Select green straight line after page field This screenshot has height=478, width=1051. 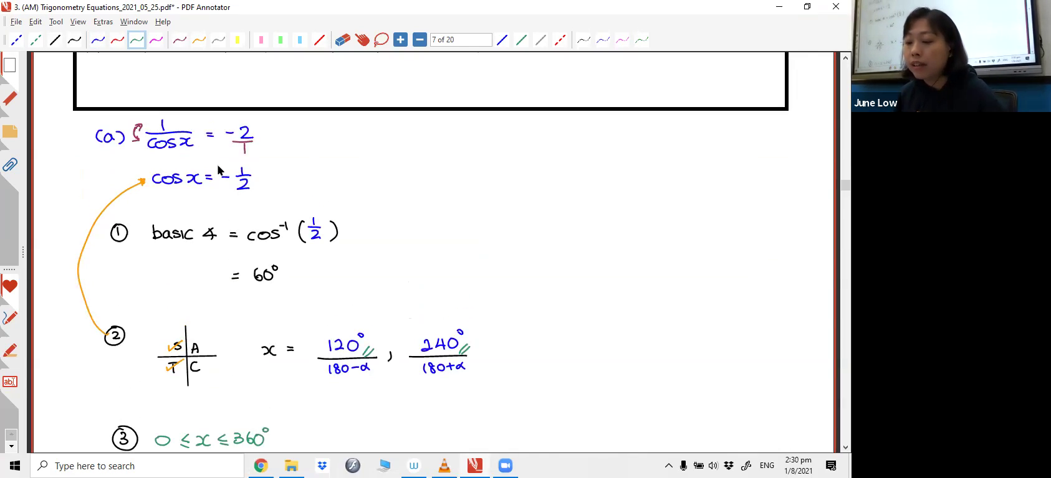[521, 40]
